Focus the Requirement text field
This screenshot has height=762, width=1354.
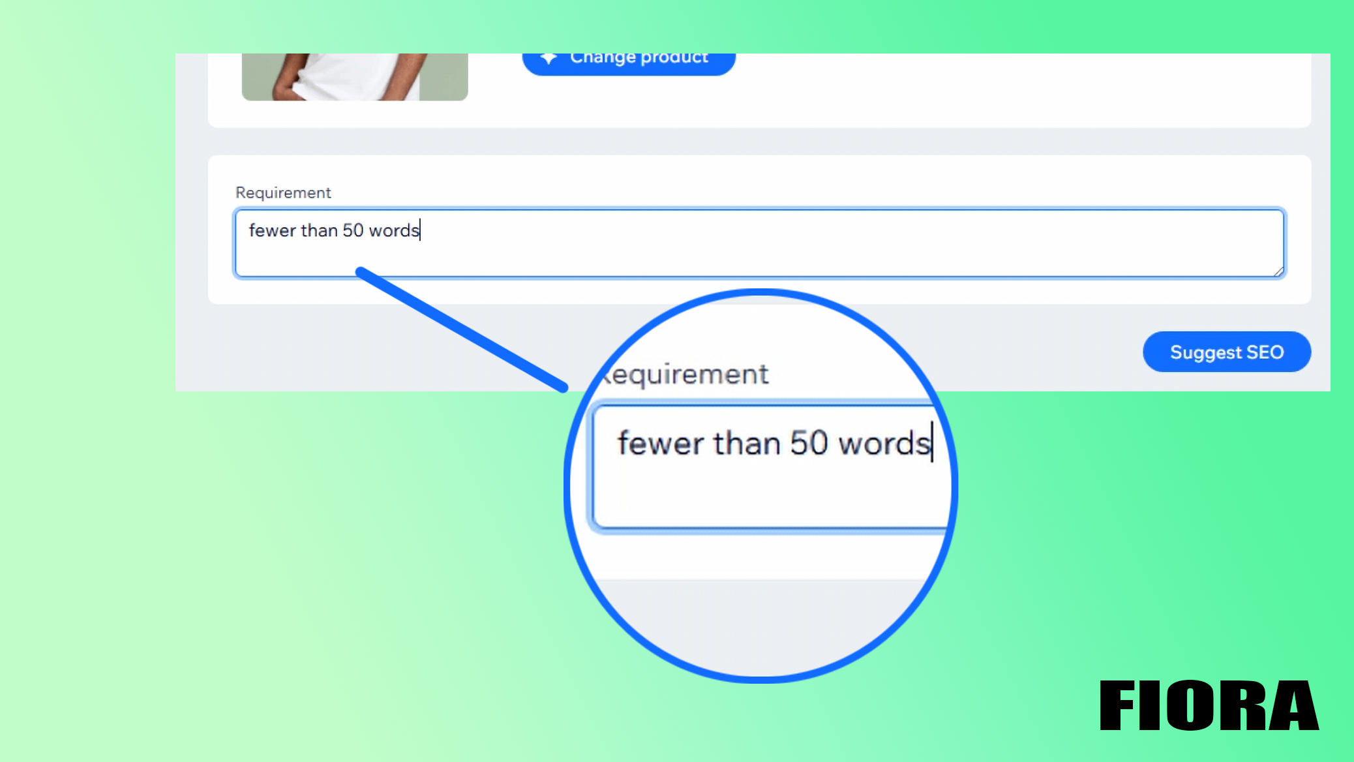[759, 243]
